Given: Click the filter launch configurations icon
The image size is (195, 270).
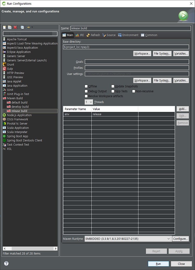Looking at the screenshot, I should coord(28,27).
